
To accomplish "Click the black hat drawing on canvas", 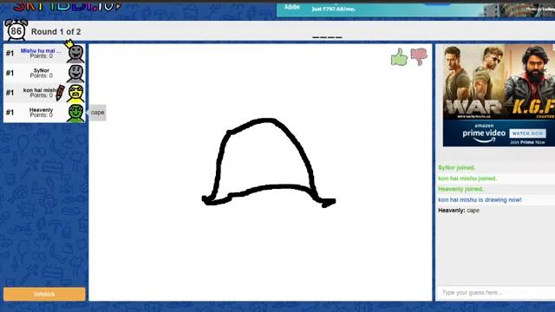I will tap(269, 162).
